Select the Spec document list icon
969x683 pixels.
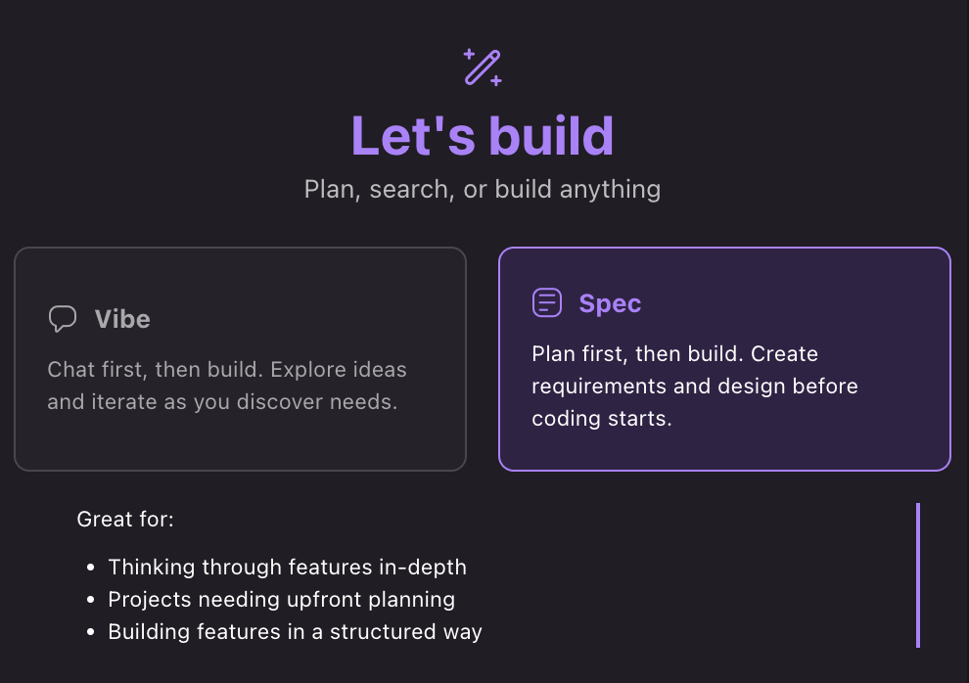coord(546,303)
